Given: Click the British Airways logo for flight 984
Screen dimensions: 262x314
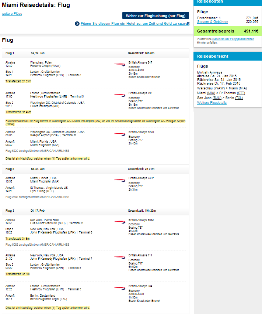Looking at the screenshot, I should (120, 288).
